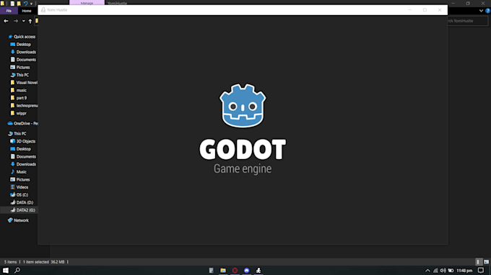Click the Properties icon in quick access toolbar

tap(12, 4)
